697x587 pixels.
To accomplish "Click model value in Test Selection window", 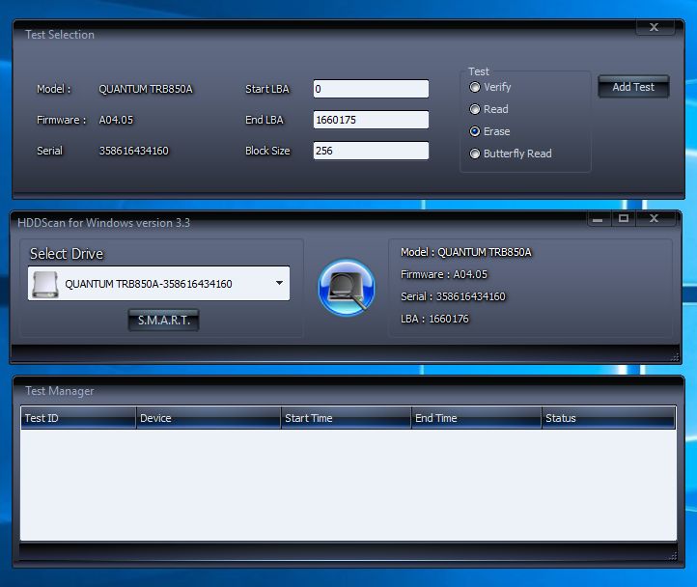I will [x=146, y=89].
